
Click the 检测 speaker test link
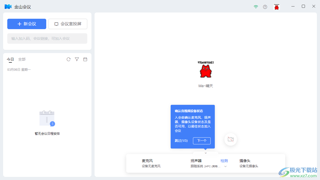224,161
